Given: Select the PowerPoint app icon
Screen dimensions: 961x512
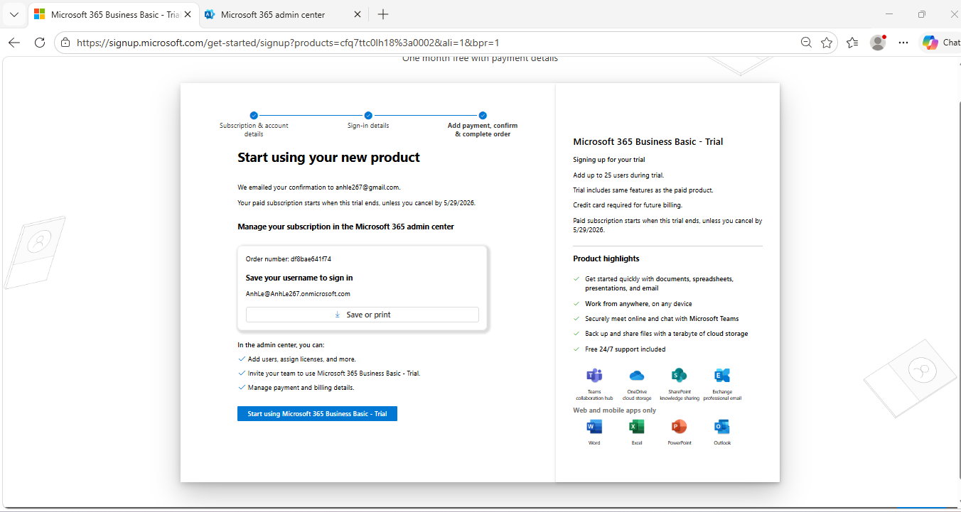Looking at the screenshot, I should click(679, 427).
